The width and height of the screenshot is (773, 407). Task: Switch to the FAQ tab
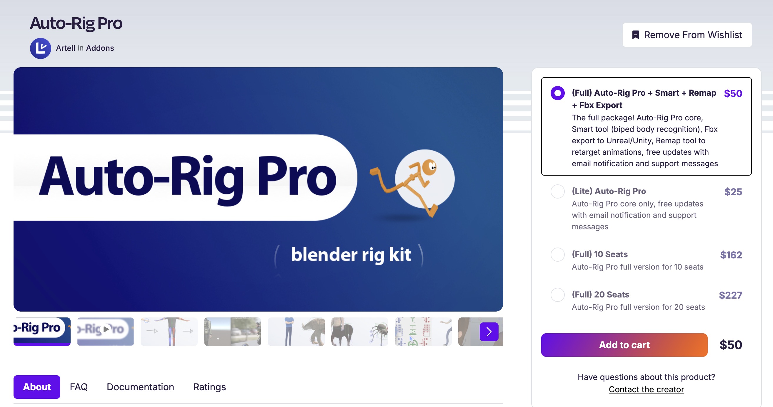(x=79, y=387)
